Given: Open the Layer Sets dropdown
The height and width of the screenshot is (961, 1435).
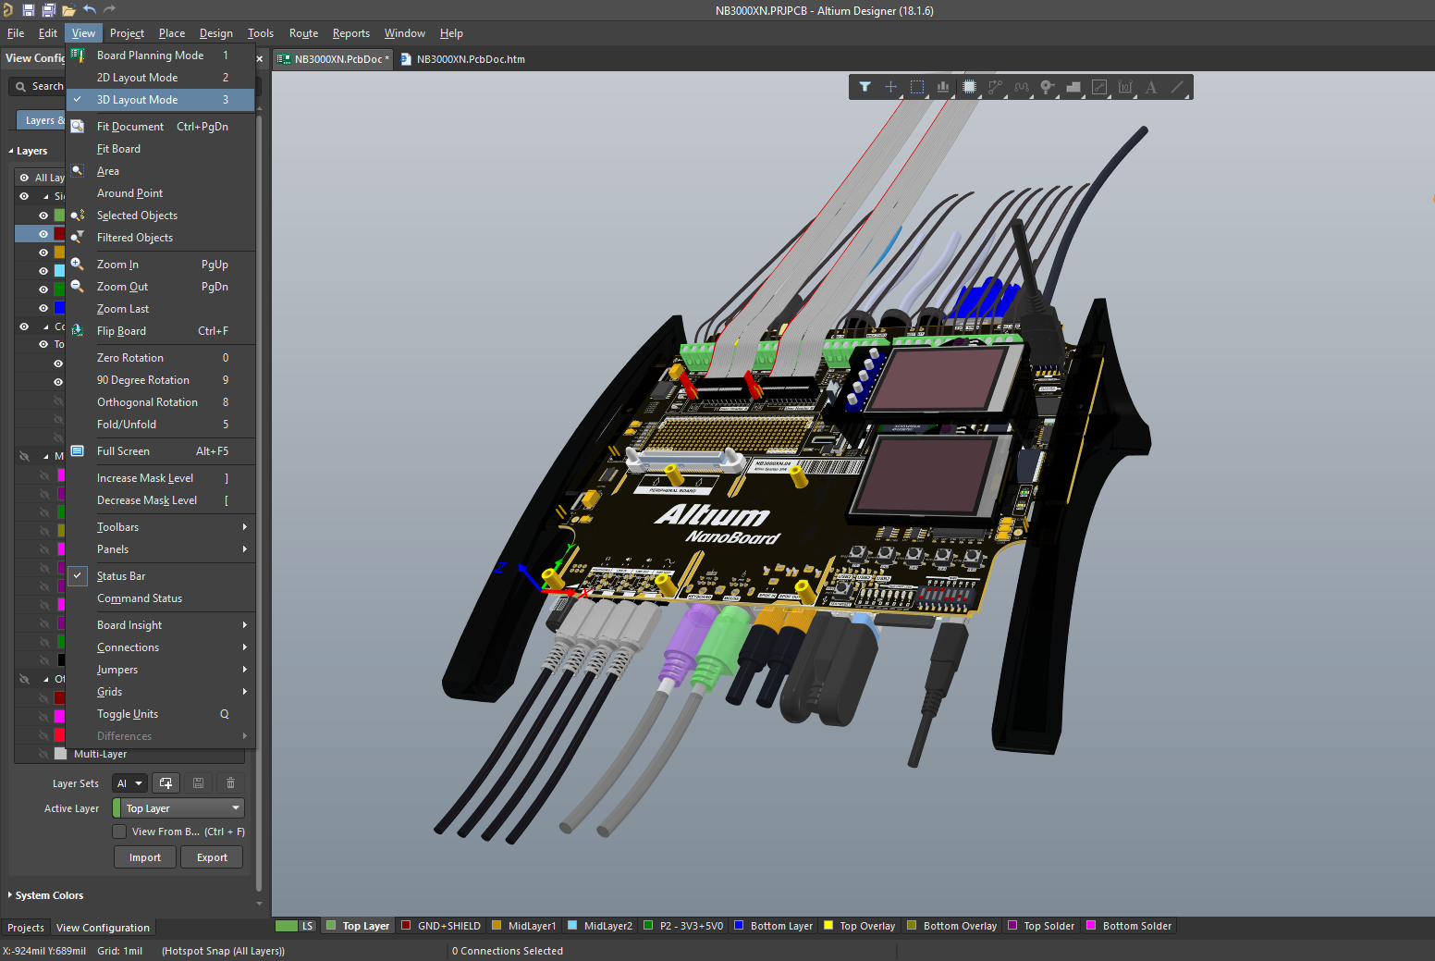Looking at the screenshot, I should click(x=129, y=783).
